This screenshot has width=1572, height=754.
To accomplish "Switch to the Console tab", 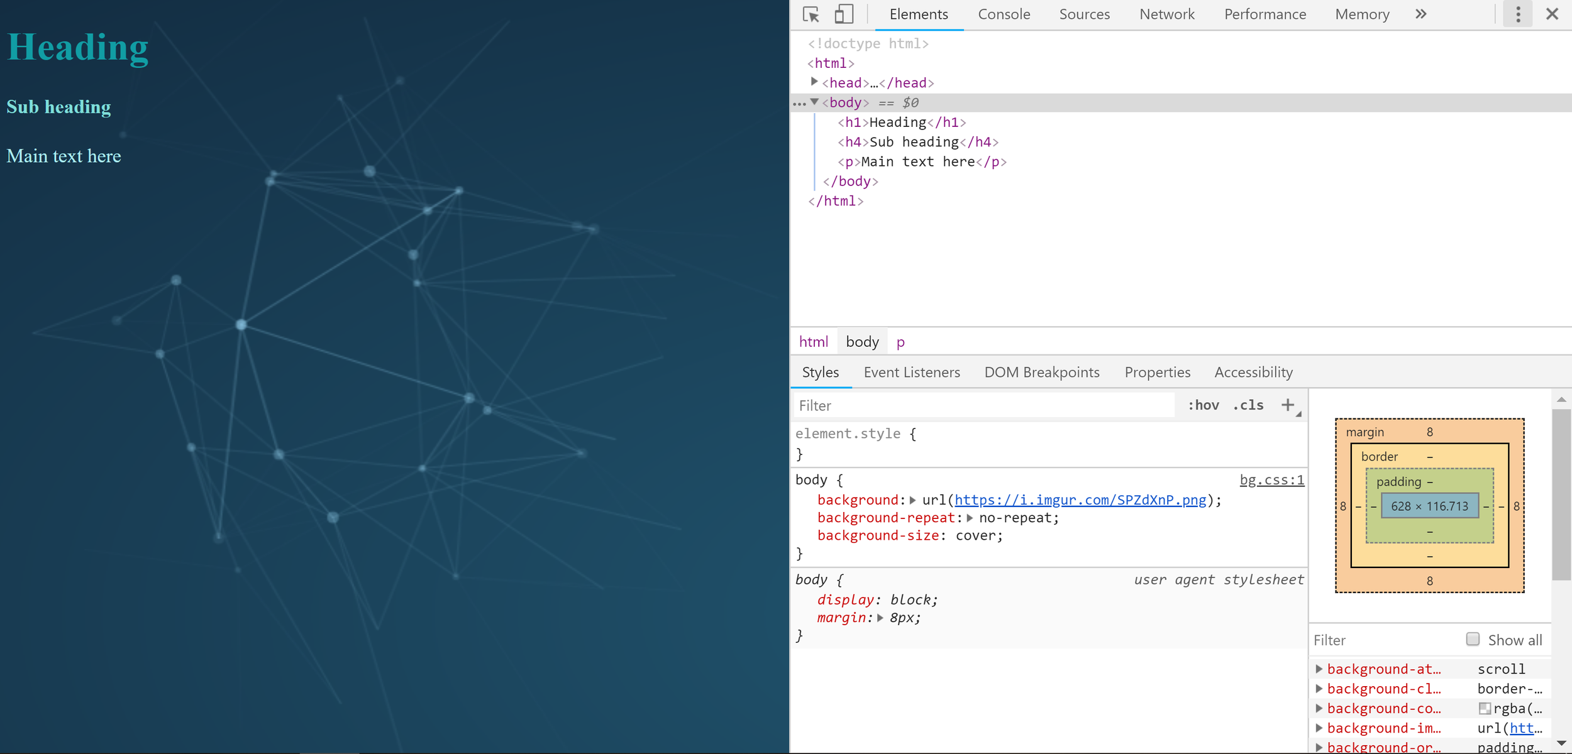I will tap(1004, 14).
